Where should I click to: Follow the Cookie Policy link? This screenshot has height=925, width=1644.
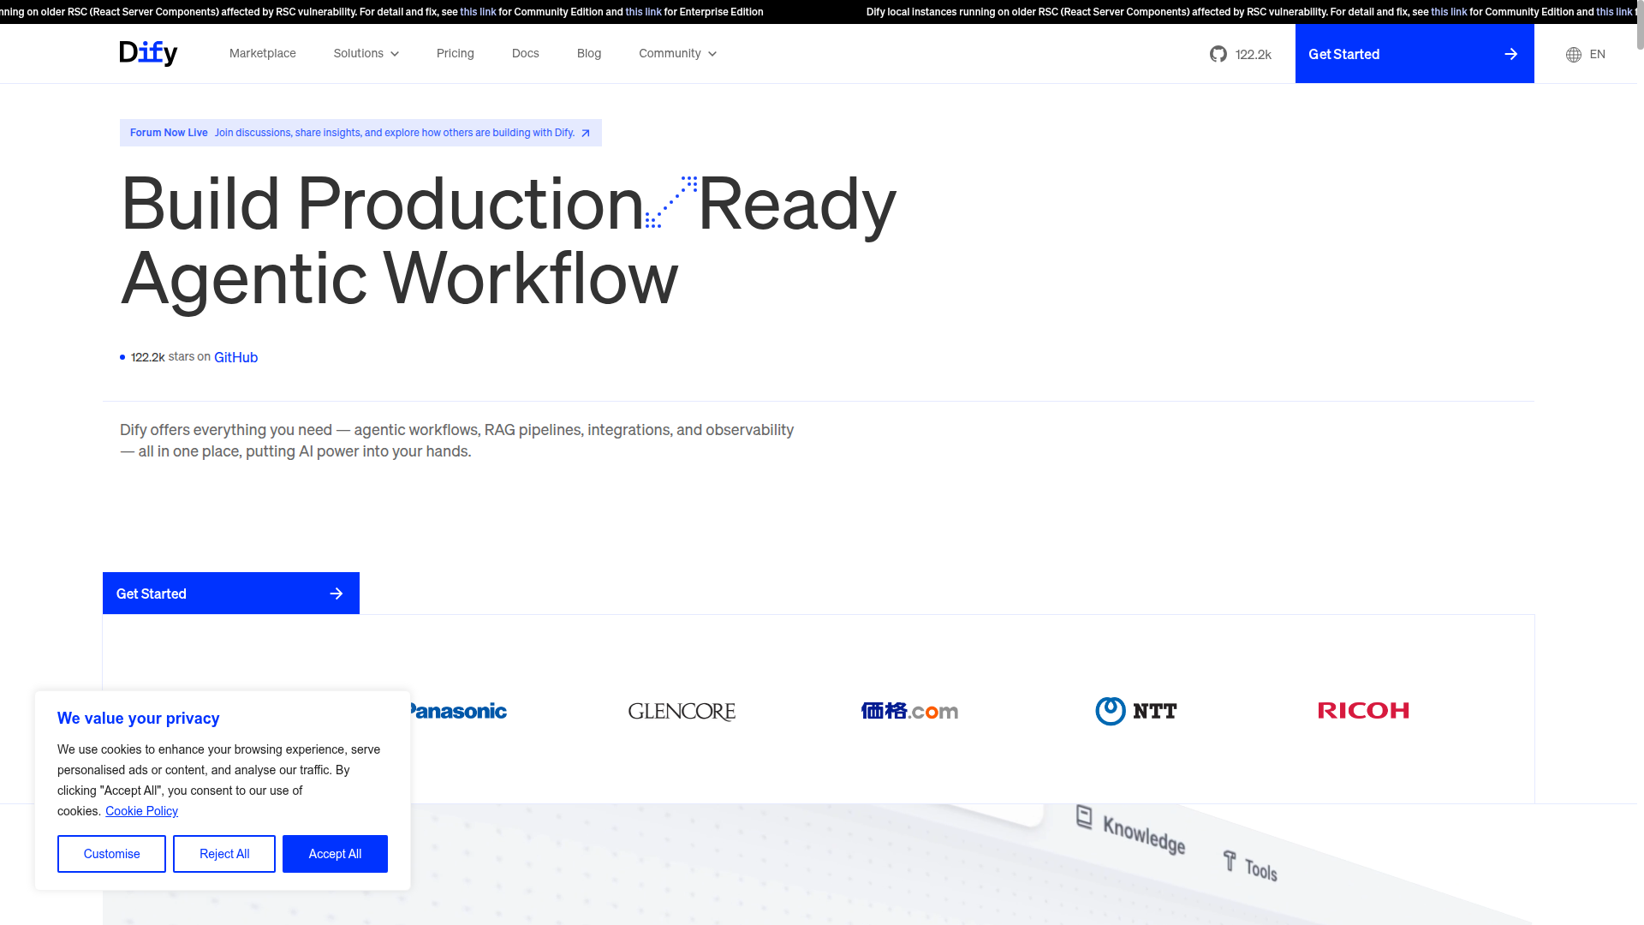141,811
